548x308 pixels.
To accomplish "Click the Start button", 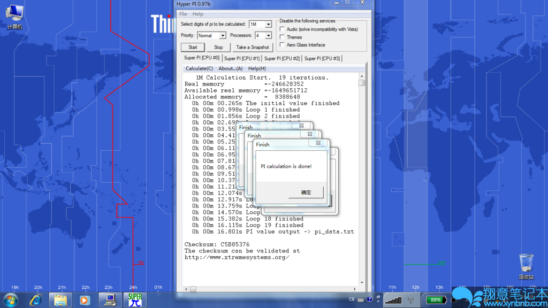I will [x=193, y=47].
